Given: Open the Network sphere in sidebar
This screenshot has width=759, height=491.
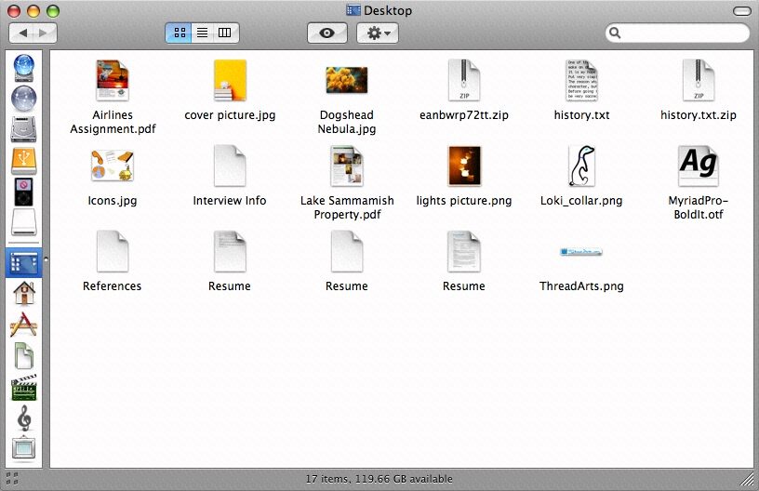Looking at the screenshot, I should point(24,99).
